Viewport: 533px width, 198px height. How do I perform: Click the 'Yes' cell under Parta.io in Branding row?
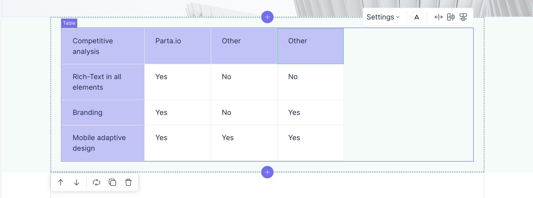pyautogui.click(x=178, y=113)
